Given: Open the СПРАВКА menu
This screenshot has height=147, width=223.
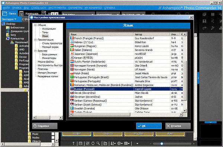Looking at the screenshot, I should coord(110,8).
